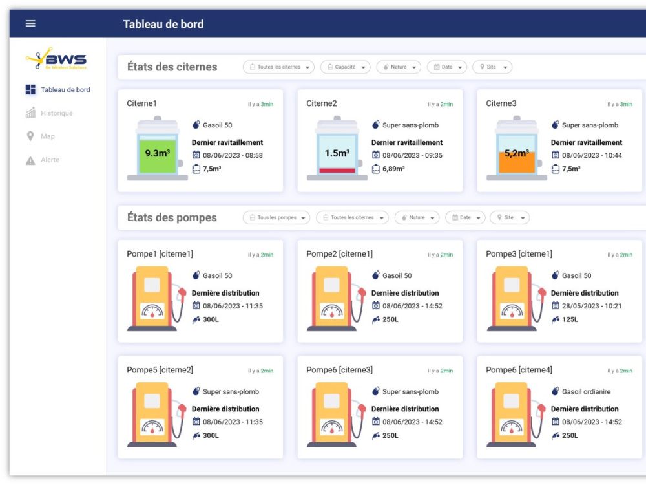This screenshot has width=646, height=485.
Task: Click the fuel drop icon in Pompe6 [citerne4]
Action: [556, 391]
